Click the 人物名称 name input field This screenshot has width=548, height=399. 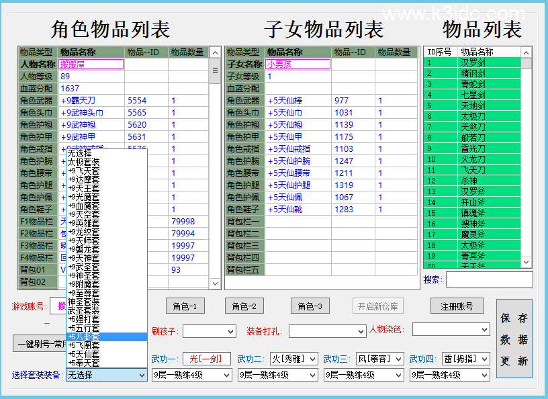(x=91, y=64)
